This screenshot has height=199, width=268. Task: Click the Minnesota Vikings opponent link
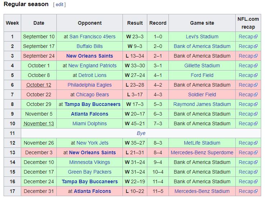(89, 162)
